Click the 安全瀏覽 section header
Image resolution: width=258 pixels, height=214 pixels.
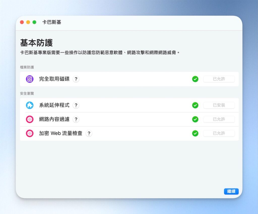[x=27, y=93]
